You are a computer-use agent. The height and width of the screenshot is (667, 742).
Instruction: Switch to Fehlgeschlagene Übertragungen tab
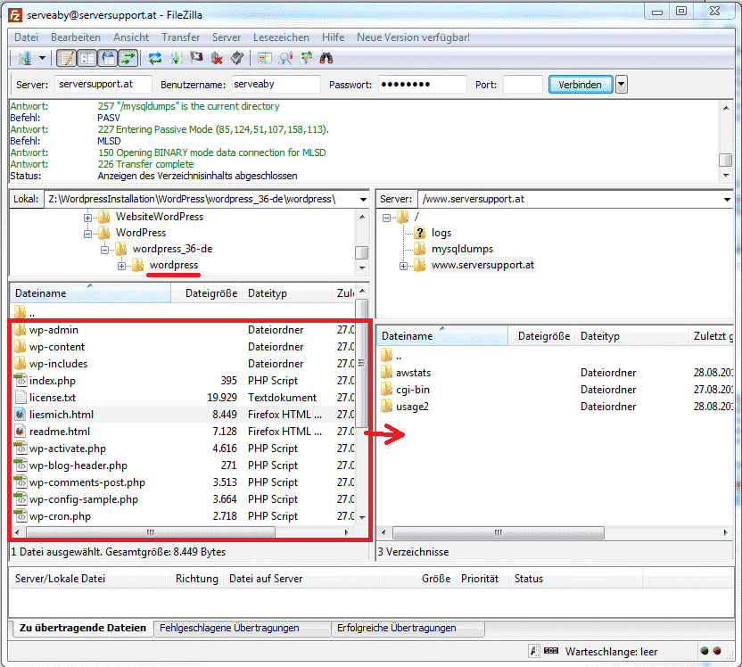(229, 628)
